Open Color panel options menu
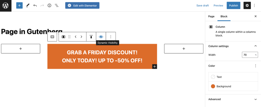This screenshot has width=261, height=107. (256, 66)
